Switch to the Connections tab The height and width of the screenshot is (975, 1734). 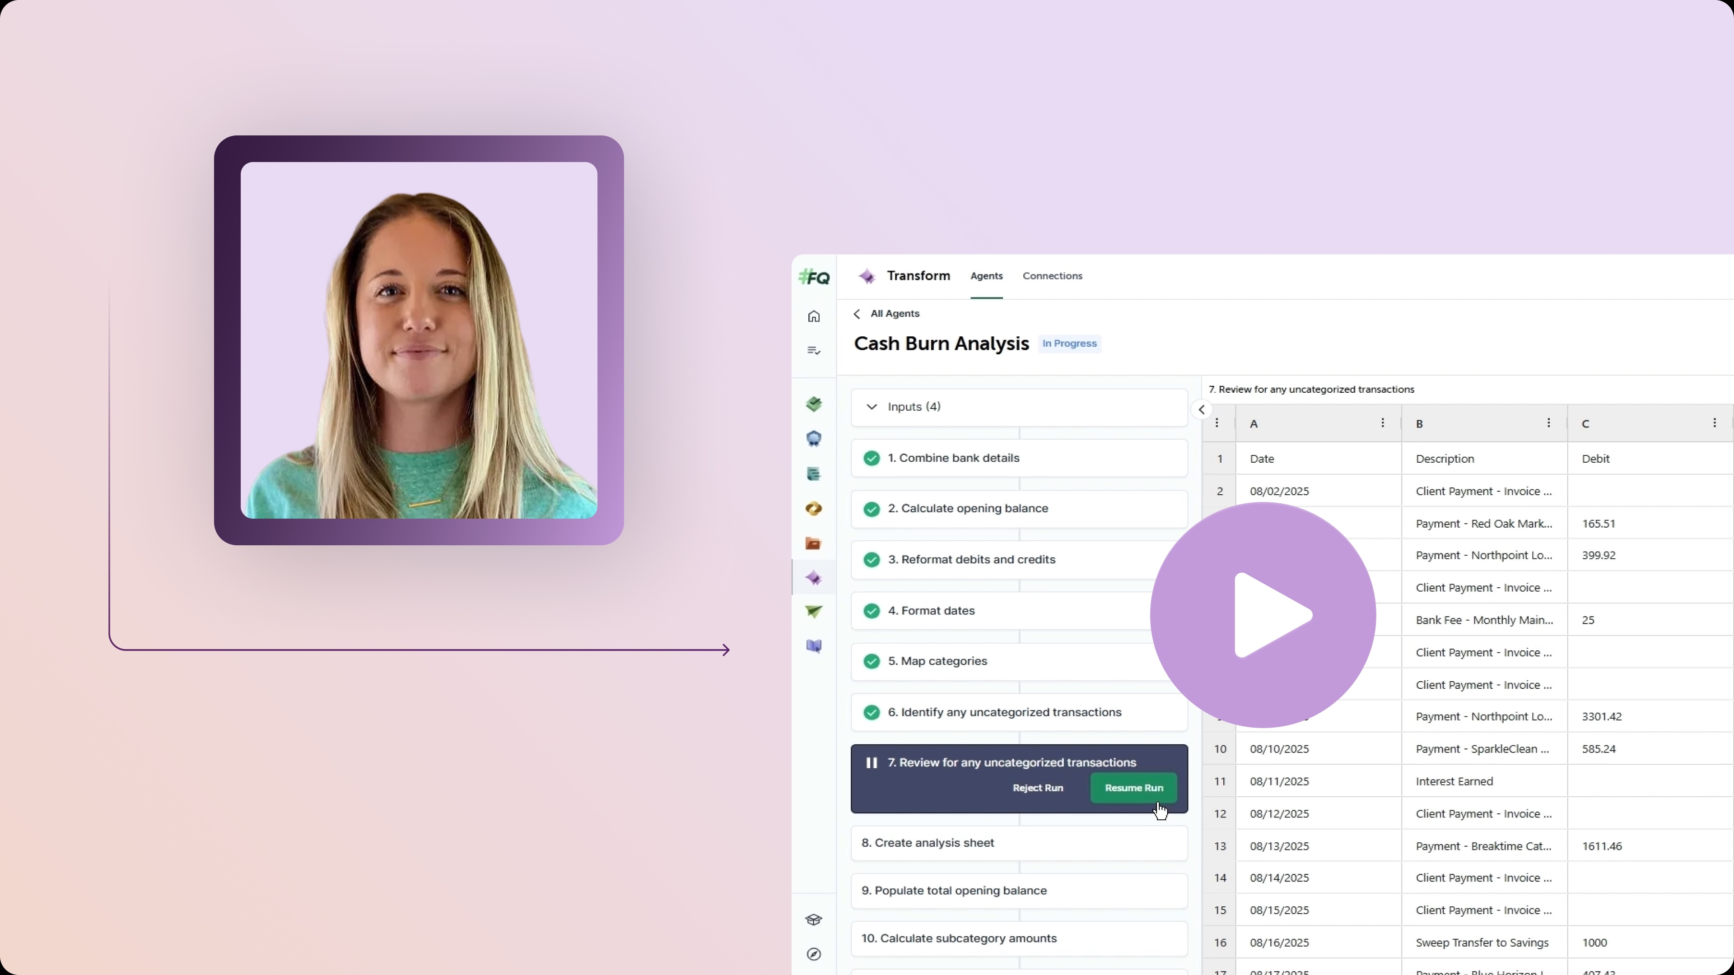(1052, 276)
